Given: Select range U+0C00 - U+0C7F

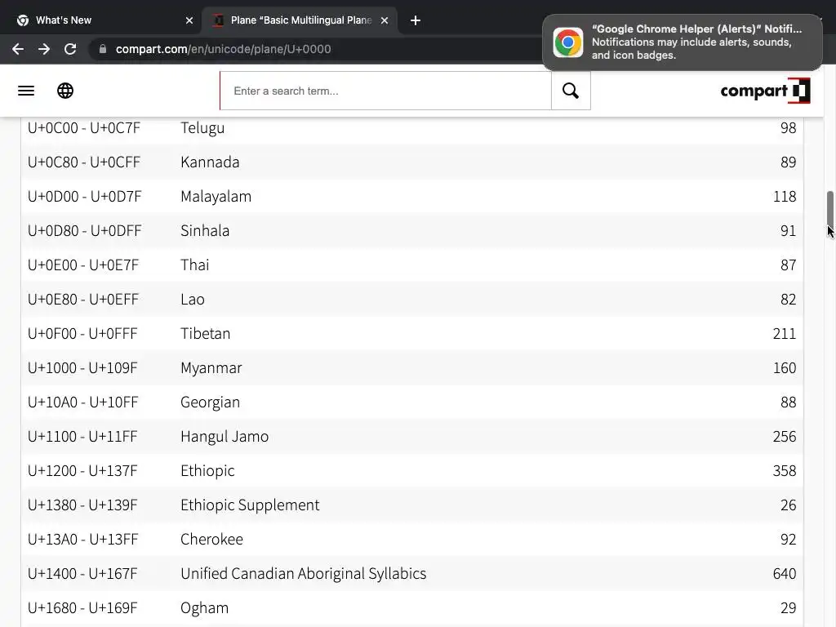Looking at the screenshot, I should point(84,128).
